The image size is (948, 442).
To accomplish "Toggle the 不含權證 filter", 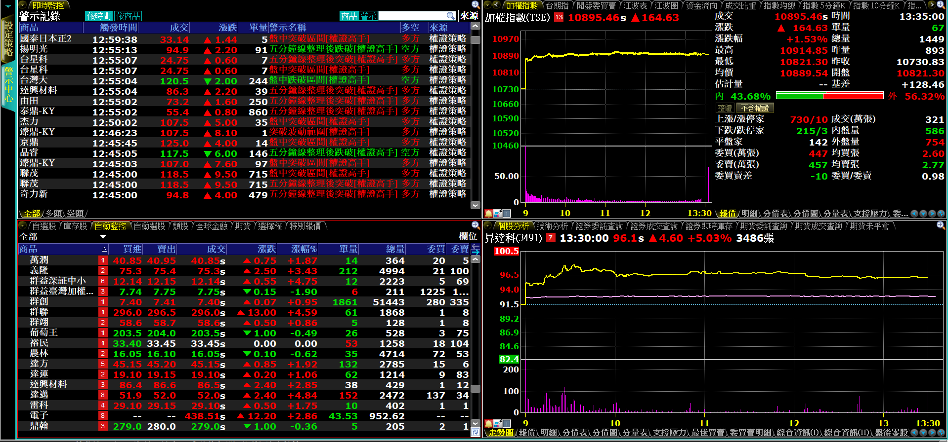I will [x=755, y=108].
